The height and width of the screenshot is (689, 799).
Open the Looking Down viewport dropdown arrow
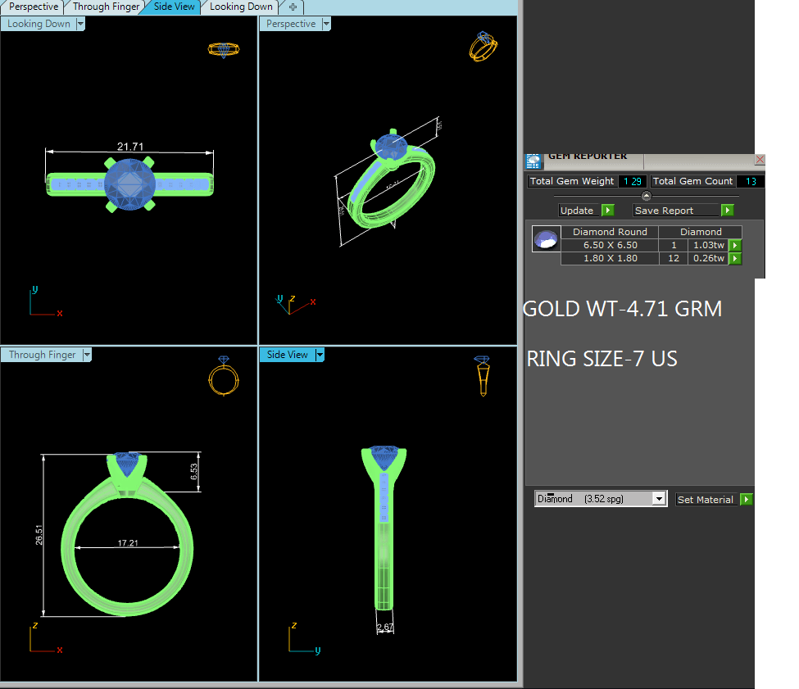click(x=79, y=24)
